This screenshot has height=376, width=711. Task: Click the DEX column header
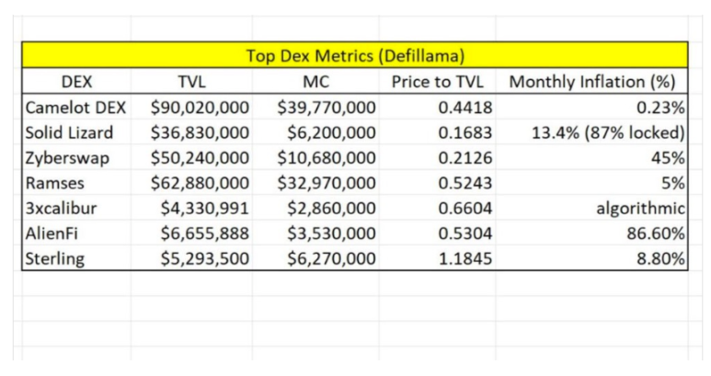point(76,82)
